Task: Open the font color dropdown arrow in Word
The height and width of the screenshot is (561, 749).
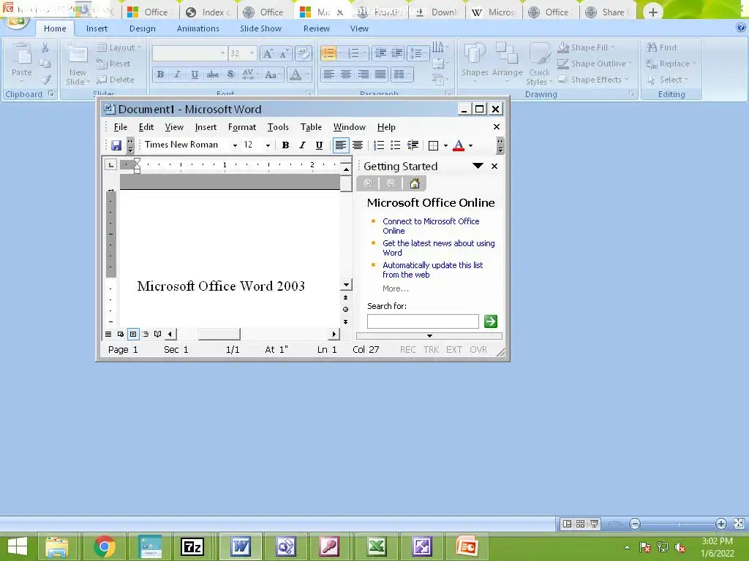Action: (470, 145)
